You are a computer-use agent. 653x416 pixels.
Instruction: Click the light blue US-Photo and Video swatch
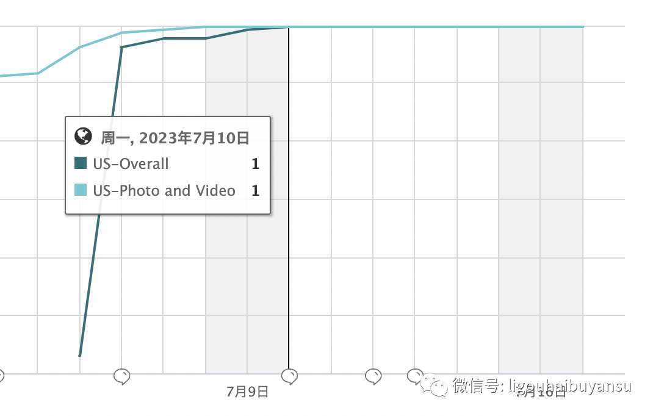pos(81,190)
